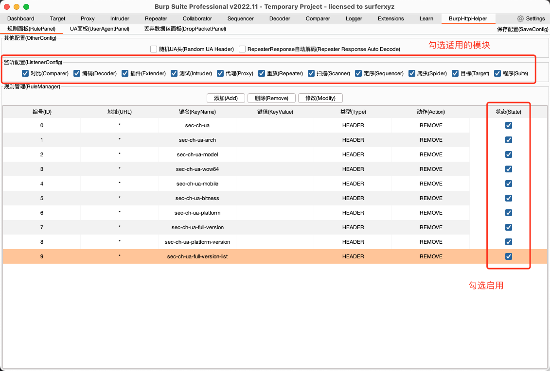Image resolution: width=550 pixels, height=371 pixels.
Task: Uncheck the Scanner listener checkbox
Action: pos(311,73)
